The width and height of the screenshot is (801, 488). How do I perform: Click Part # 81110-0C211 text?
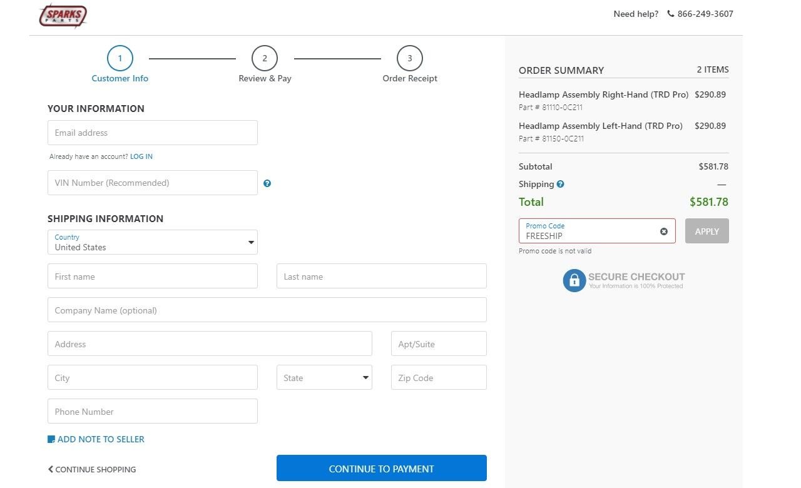551,108
